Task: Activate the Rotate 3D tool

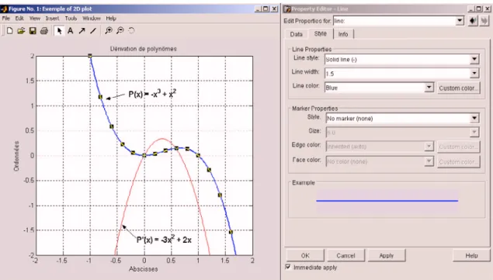Action: [131, 30]
